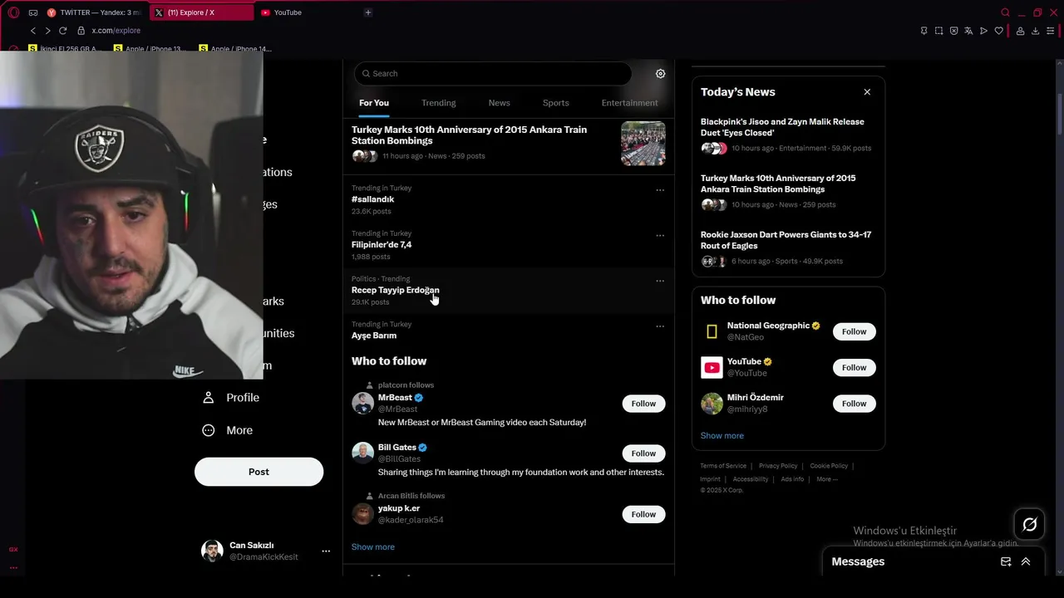Viewport: 1064px width, 598px height.
Task: Click the Post button
Action: pyautogui.click(x=259, y=472)
